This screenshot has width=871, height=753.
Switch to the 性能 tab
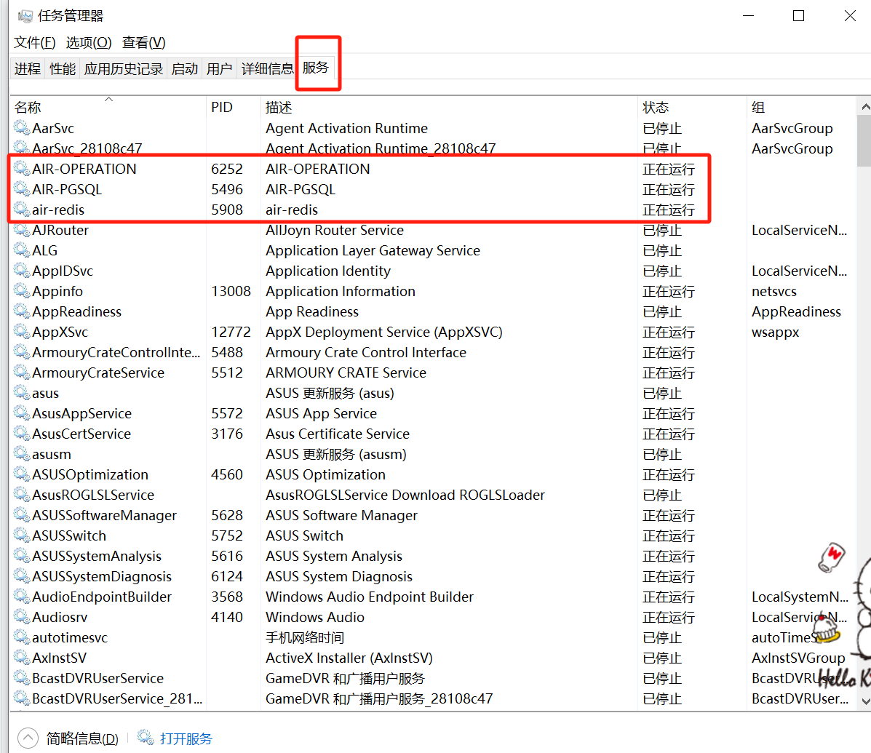point(63,69)
